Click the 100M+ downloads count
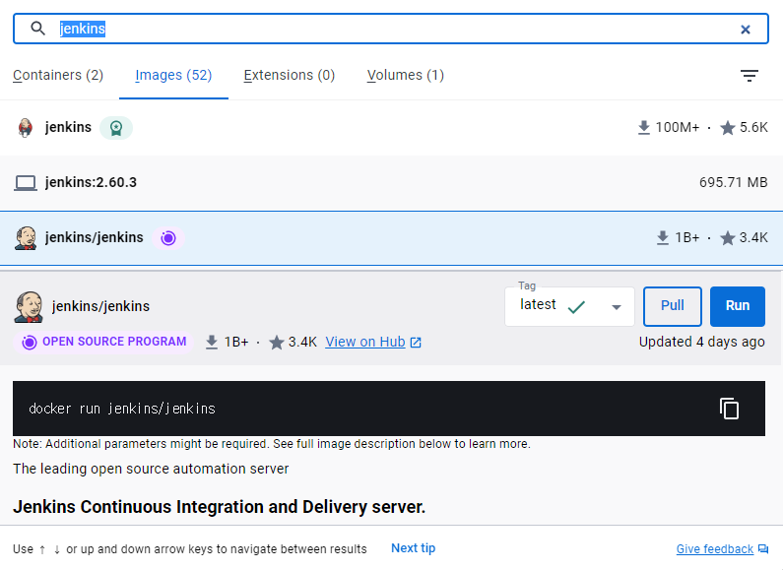This screenshot has width=783, height=570. (x=678, y=128)
